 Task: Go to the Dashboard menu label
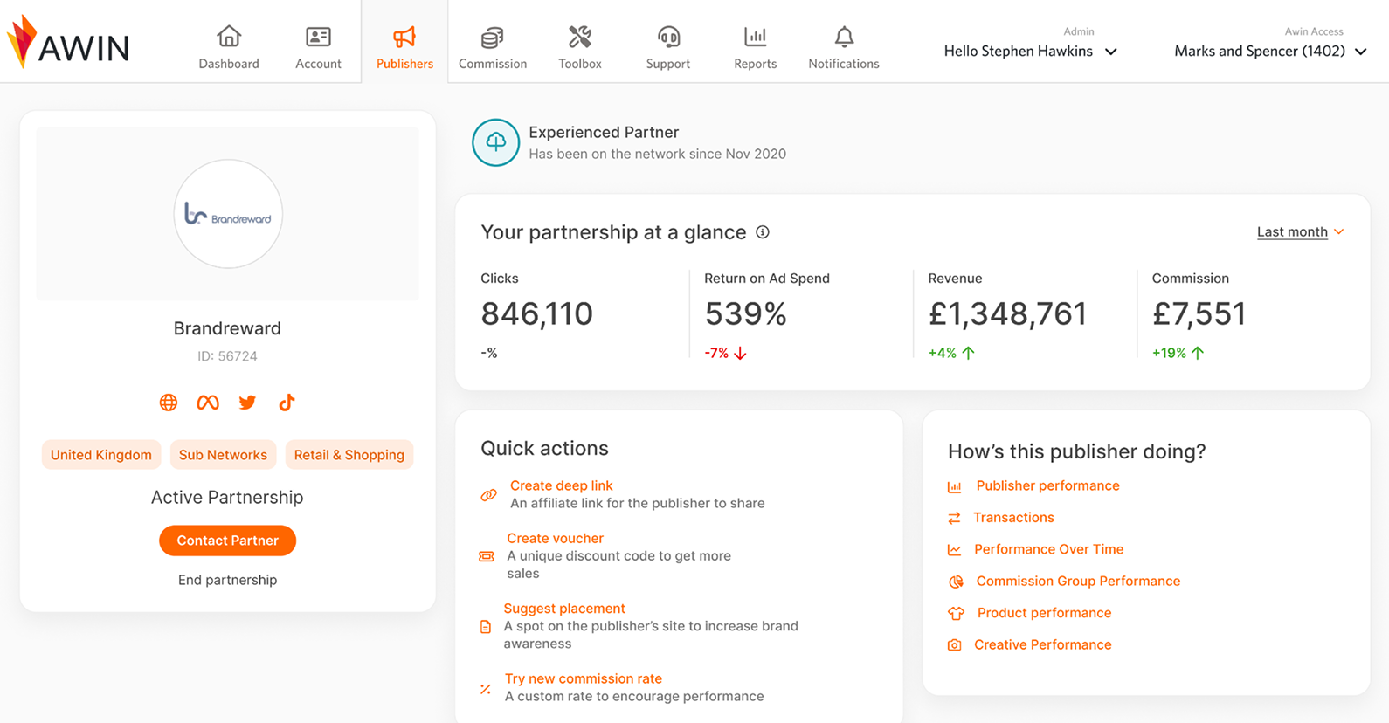[229, 64]
